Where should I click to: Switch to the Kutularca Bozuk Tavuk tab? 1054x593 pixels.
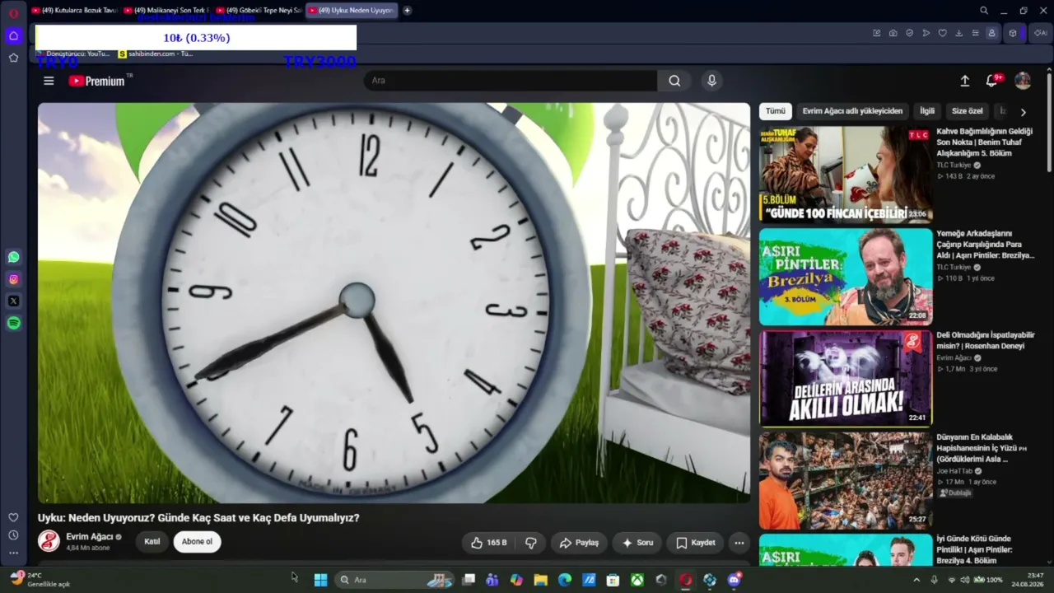tap(74, 11)
